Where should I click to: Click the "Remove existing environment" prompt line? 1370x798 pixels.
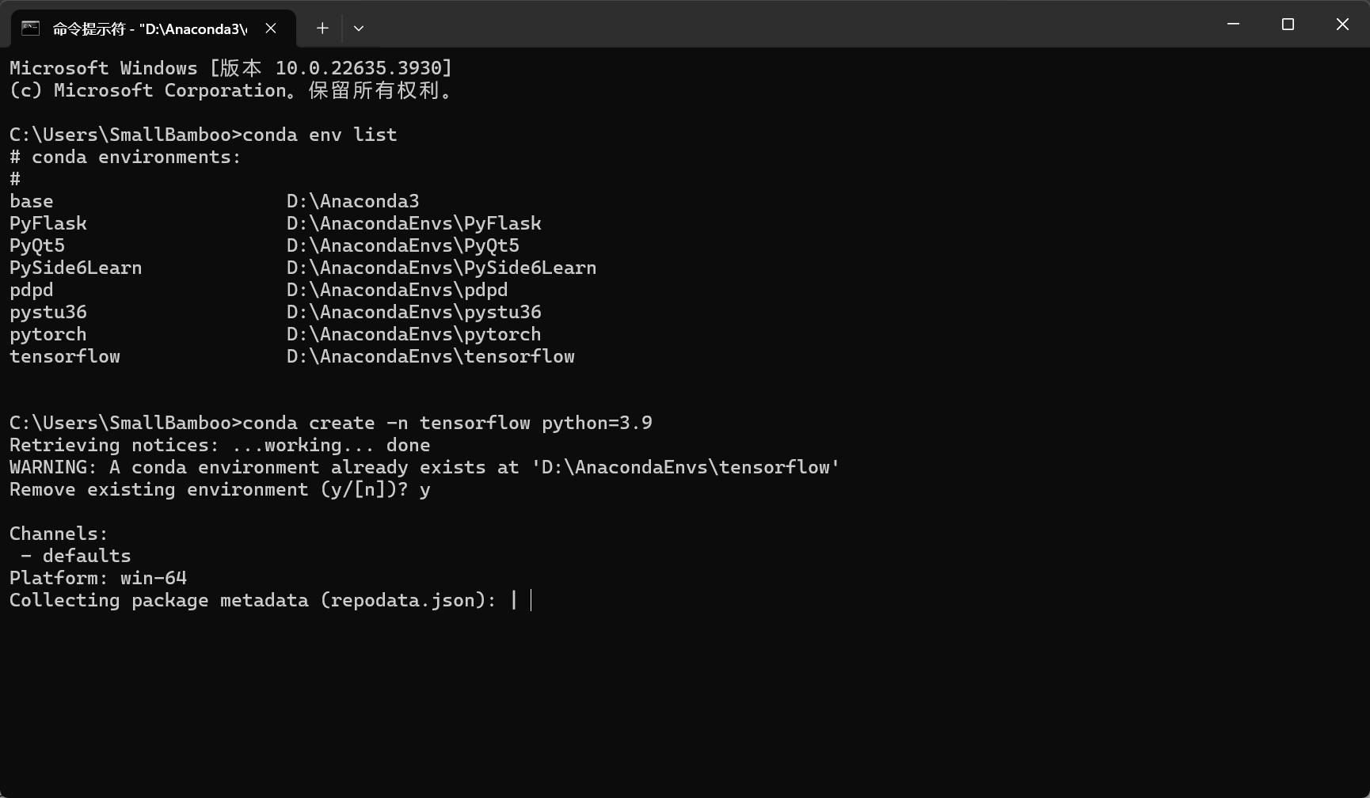pos(219,489)
